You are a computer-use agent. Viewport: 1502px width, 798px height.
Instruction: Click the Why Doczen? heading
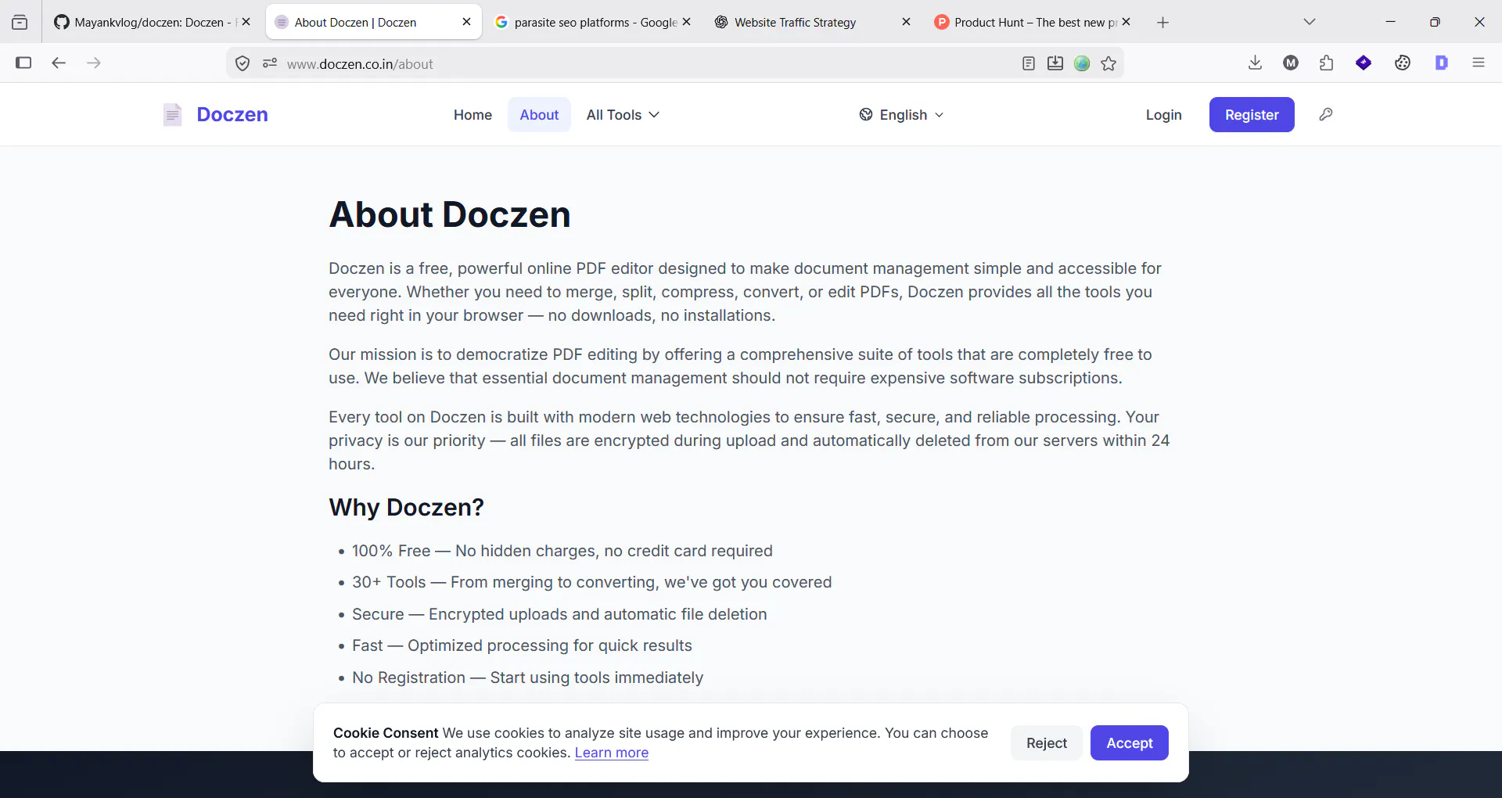click(407, 507)
